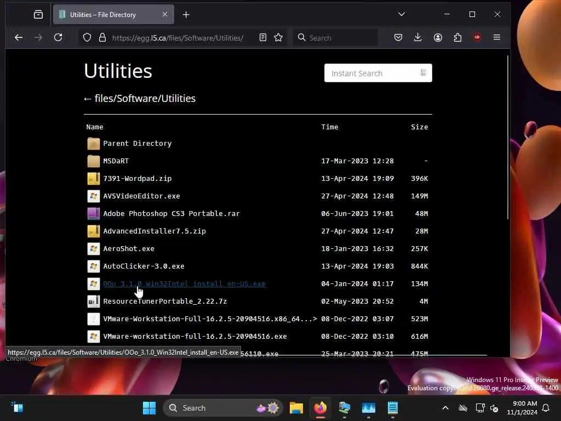Open the tracking protection shield icon
The width and height of the screenshot is (561, 421).
tap(87, 38)
